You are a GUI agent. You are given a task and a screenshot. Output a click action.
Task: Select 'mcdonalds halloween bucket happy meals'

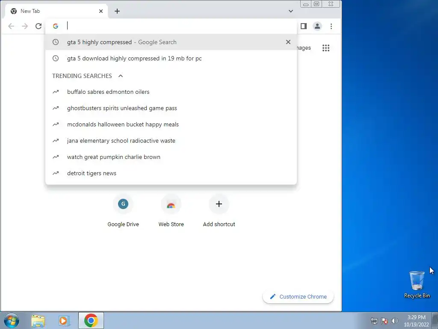click(x=171, y=124)
